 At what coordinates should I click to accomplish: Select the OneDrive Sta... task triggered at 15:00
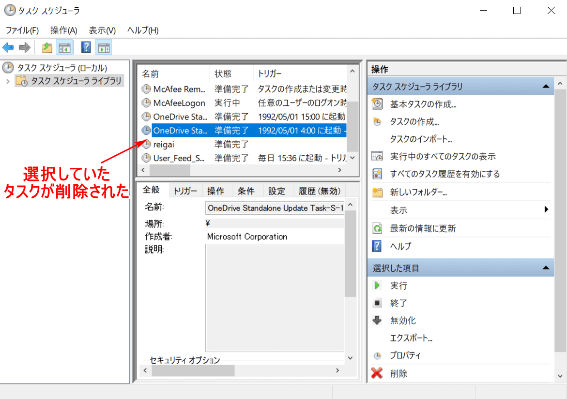[243, 117]
